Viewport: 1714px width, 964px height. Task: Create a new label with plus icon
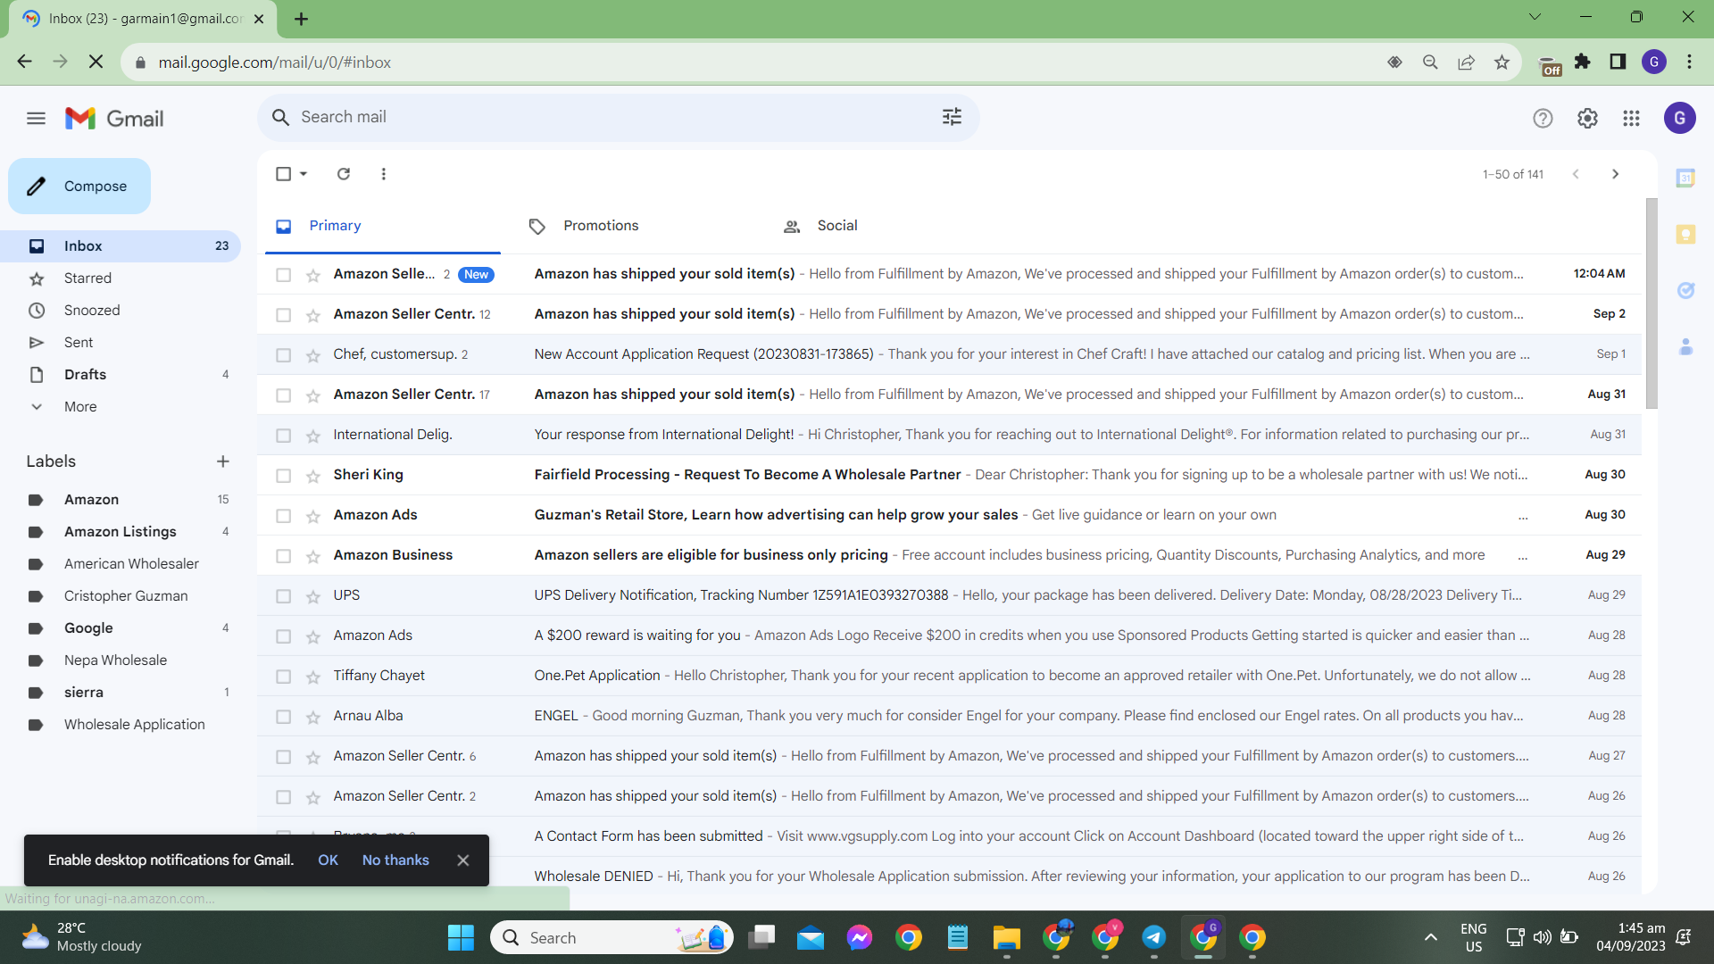pos(223,461)
